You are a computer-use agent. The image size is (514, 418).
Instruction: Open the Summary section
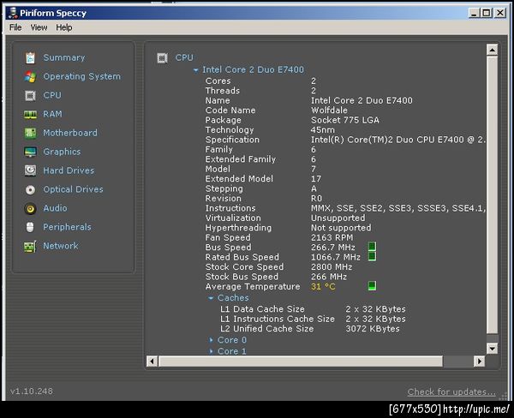(x=64, y=57)
